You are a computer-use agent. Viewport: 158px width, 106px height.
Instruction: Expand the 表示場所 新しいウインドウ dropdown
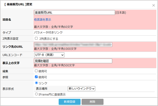click(81, 89)
